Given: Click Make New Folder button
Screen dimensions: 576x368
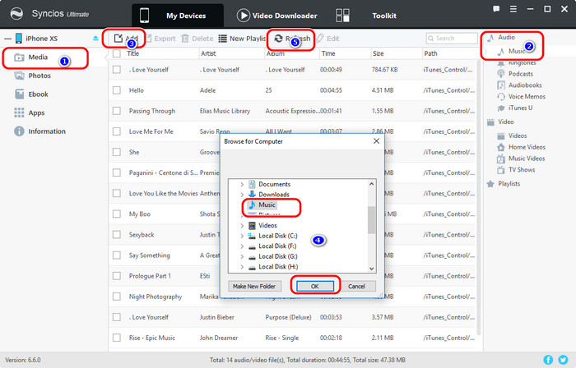Looking at the screenshot, I should pyautogui.click(x=254, y=286).
